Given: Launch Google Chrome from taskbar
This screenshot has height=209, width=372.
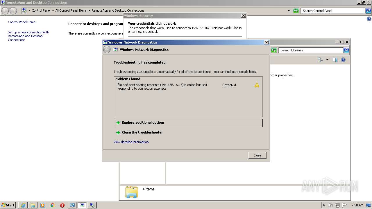Looking at the screenshot, I should pyautogui.click(x=53, y=205).
